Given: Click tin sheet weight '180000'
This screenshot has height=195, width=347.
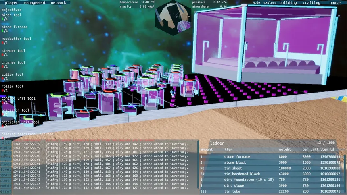Looking at the screenshot, I should click(285, 168).
